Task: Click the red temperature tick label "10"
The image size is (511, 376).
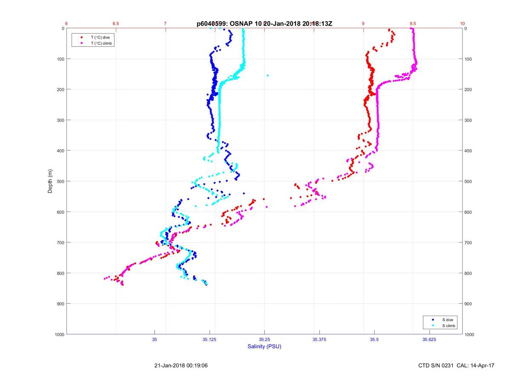Action: (x=462, y=23)
